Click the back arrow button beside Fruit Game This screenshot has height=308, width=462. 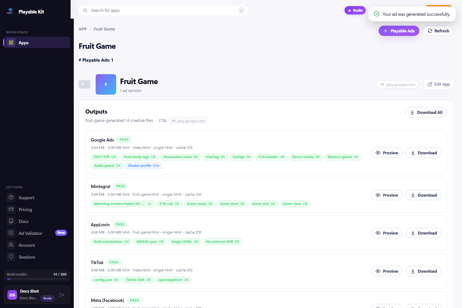pyautogui.click(x=84, y=84)
